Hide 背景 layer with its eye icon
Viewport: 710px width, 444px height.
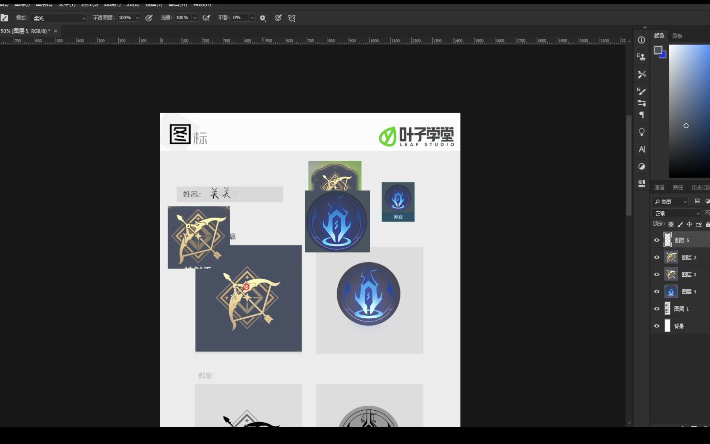tap(657, 326)
